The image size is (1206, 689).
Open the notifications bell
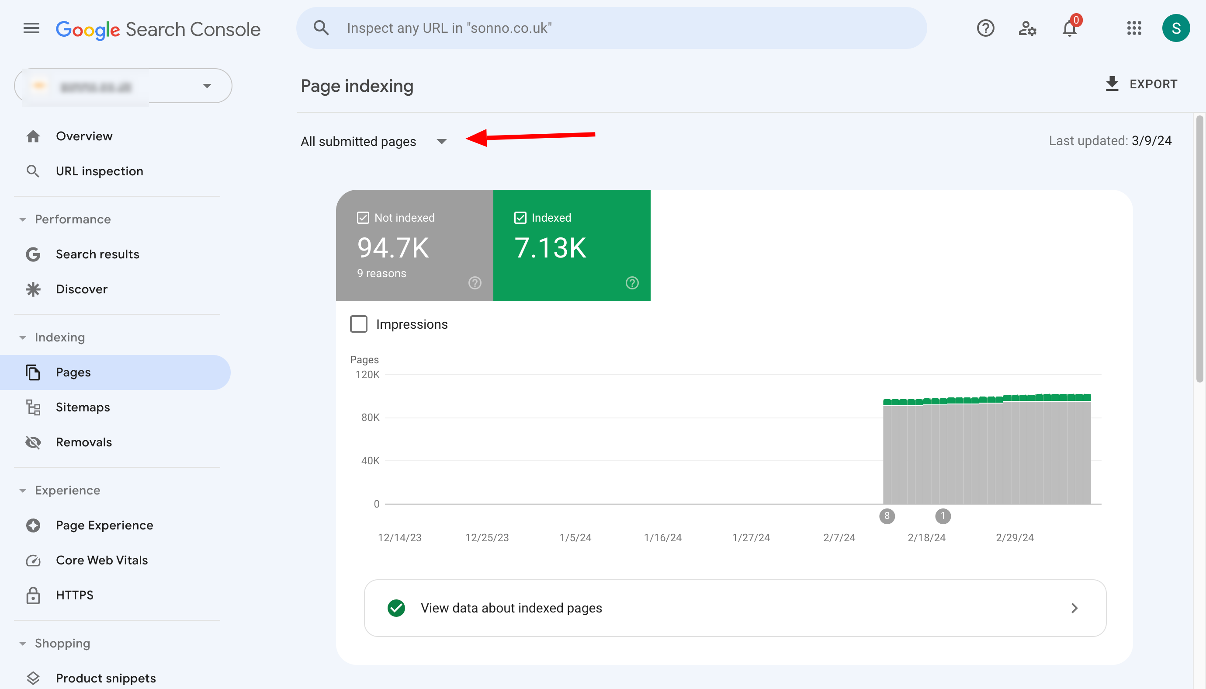click(1069, 28)
